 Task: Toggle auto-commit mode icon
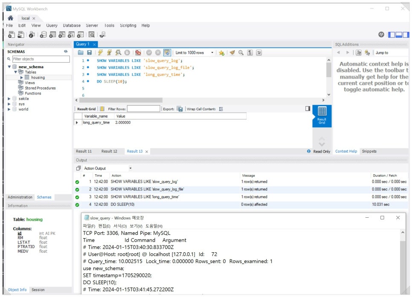pos(167,52)
